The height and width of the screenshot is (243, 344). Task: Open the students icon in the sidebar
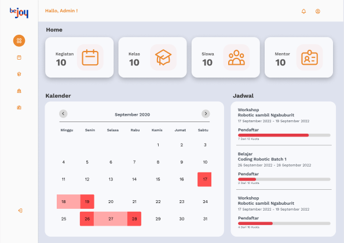[x=19, y=91]
